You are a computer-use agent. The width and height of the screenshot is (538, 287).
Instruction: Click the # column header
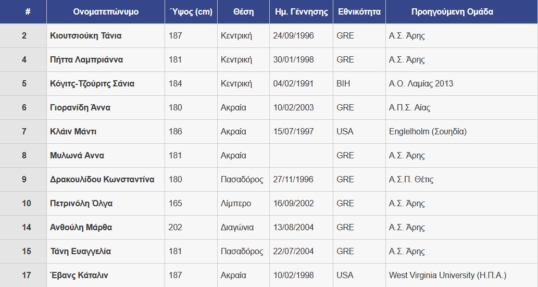click(x=27, y=11)
